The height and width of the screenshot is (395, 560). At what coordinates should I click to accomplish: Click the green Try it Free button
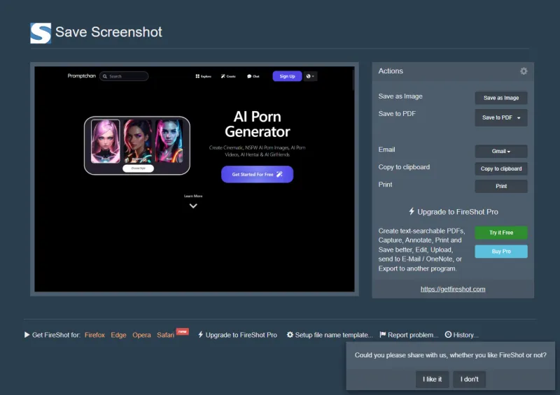[500, 233]
